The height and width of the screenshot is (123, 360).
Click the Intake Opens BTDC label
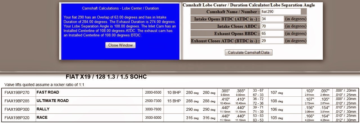pos(227,19)
